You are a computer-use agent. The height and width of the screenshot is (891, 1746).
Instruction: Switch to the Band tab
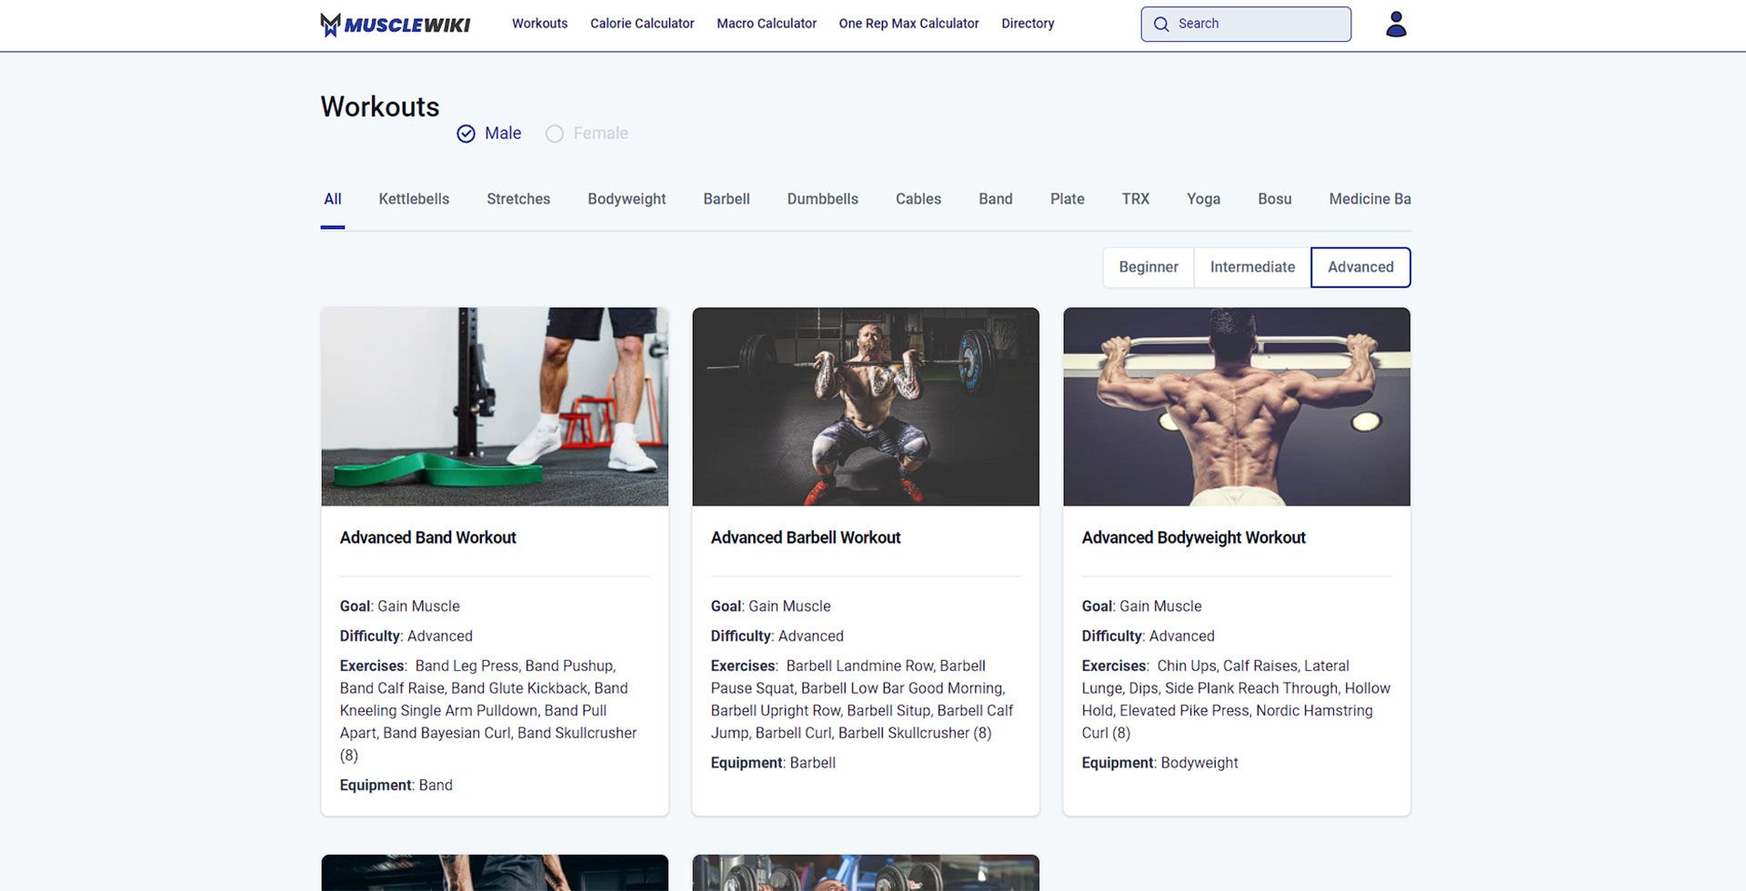(x=996, y=199)
